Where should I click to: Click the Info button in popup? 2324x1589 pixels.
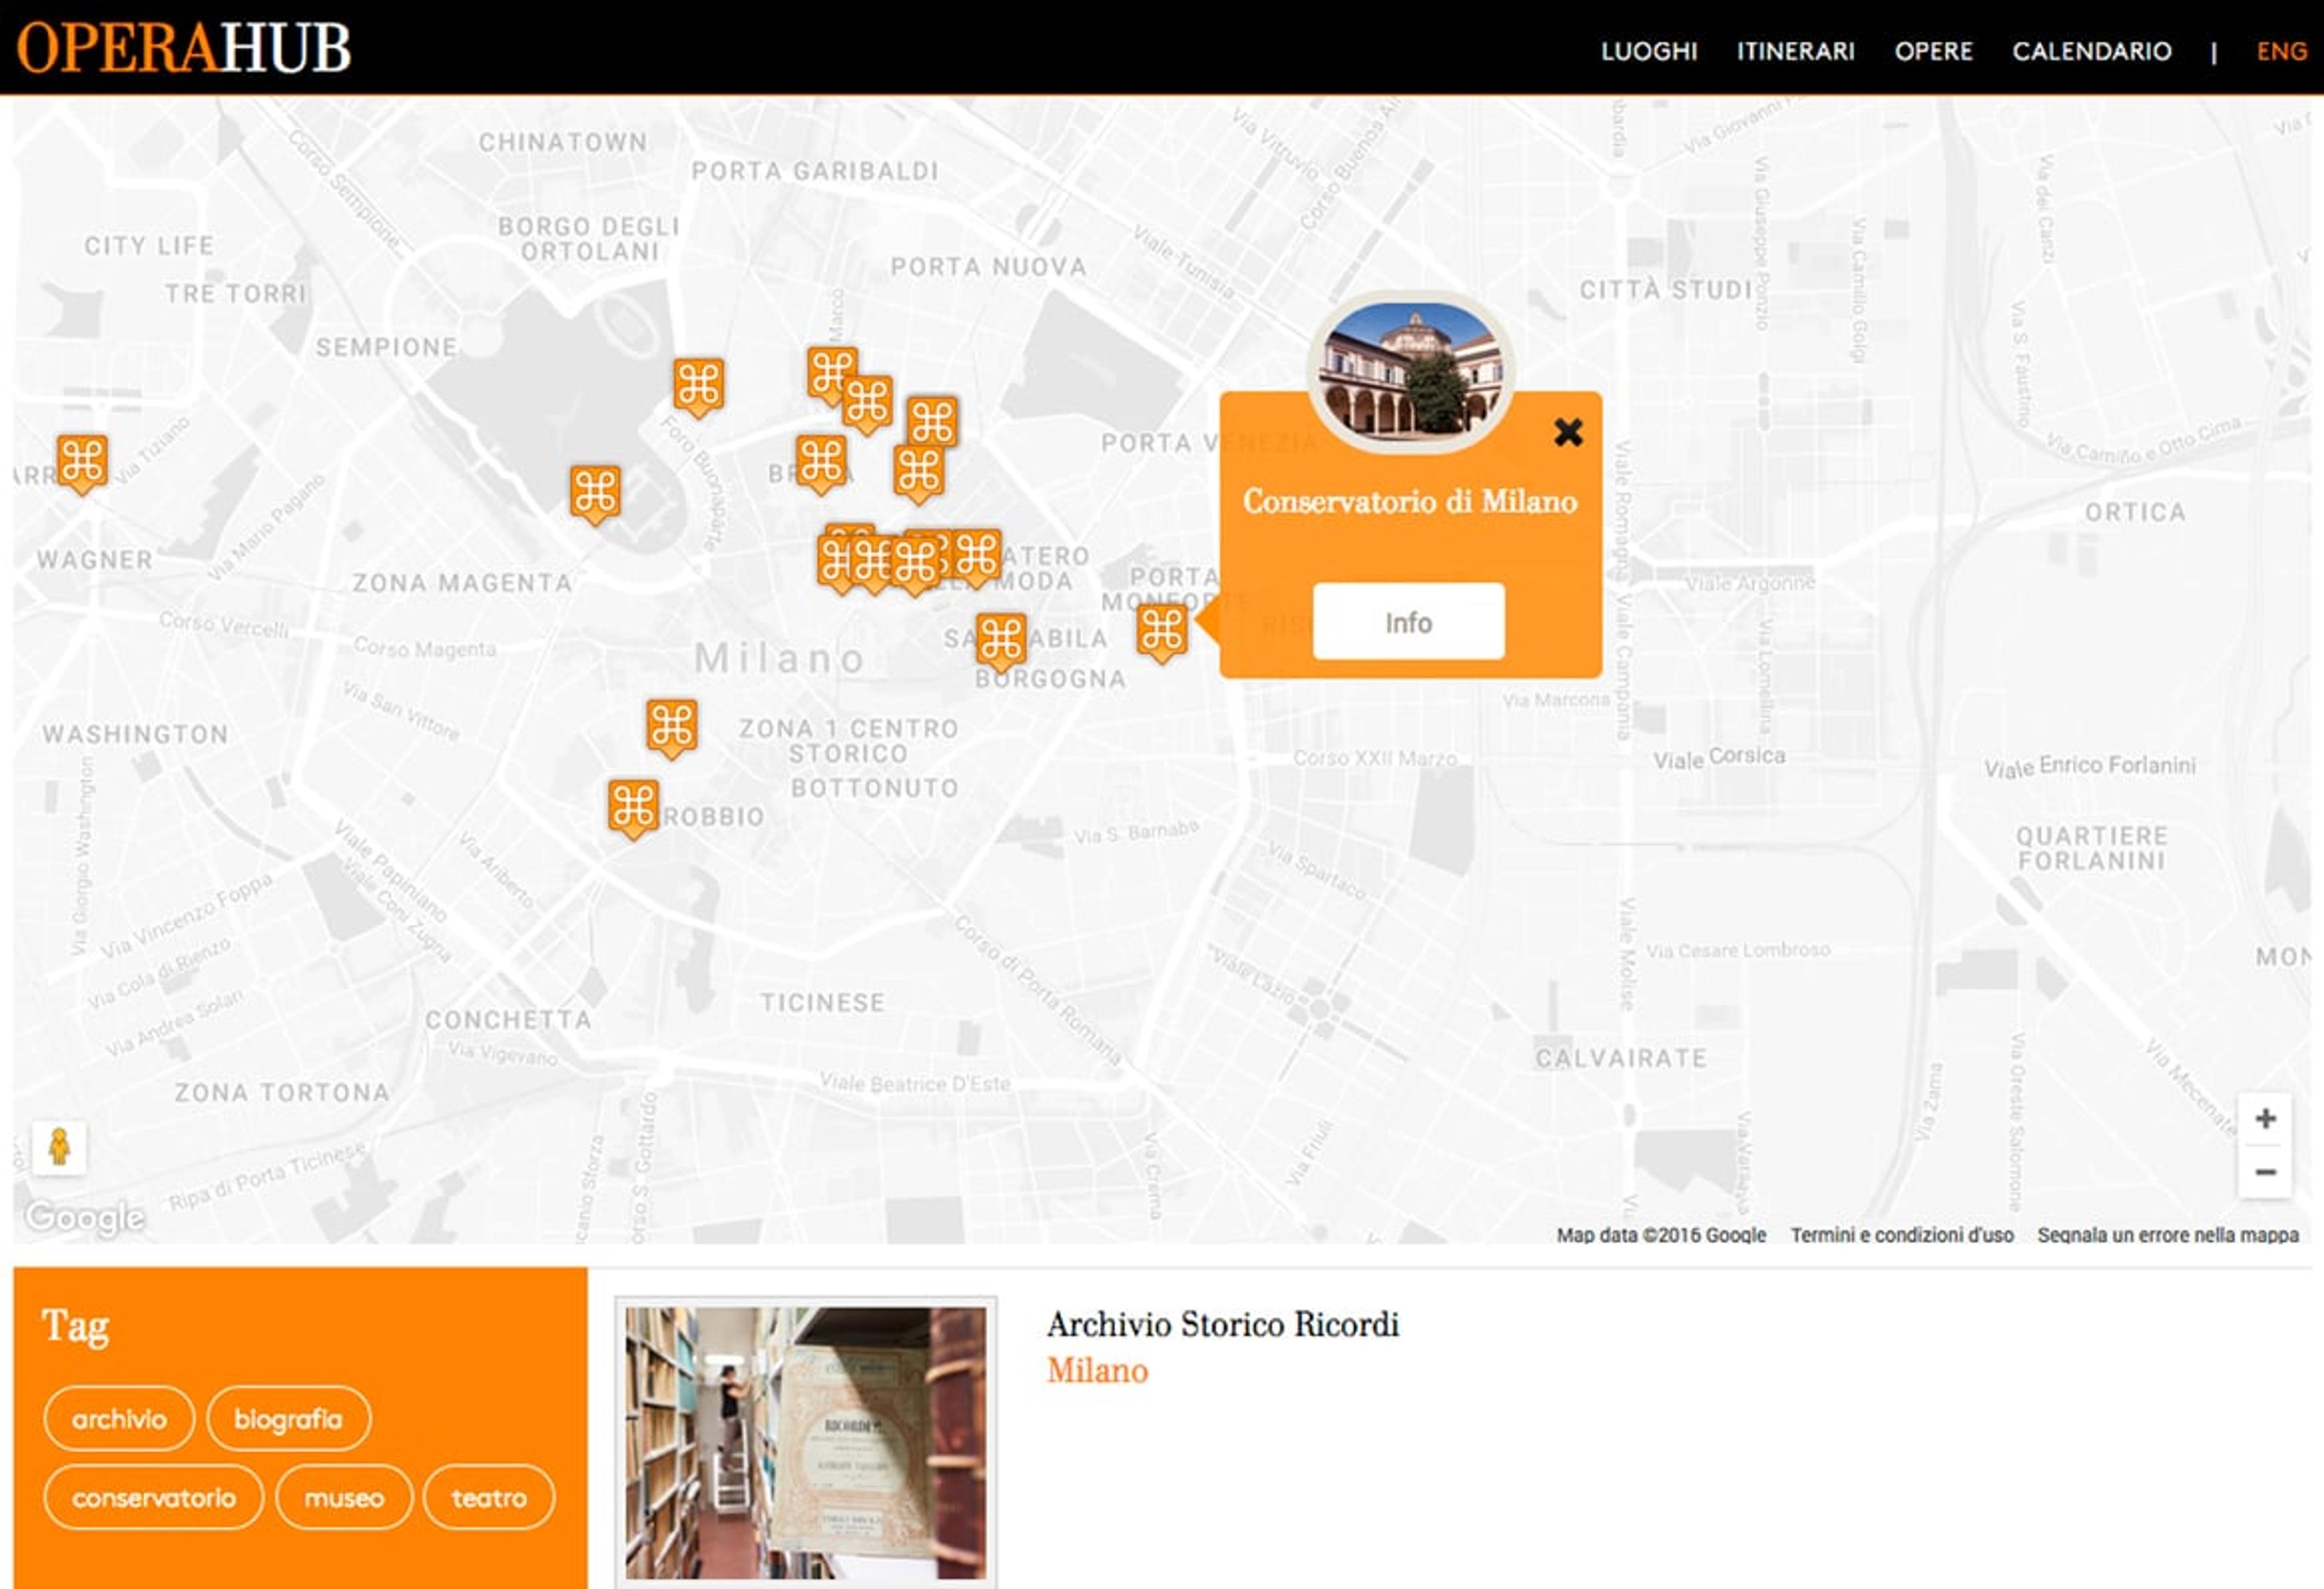pyautogui.click(x=1408, y=622)
